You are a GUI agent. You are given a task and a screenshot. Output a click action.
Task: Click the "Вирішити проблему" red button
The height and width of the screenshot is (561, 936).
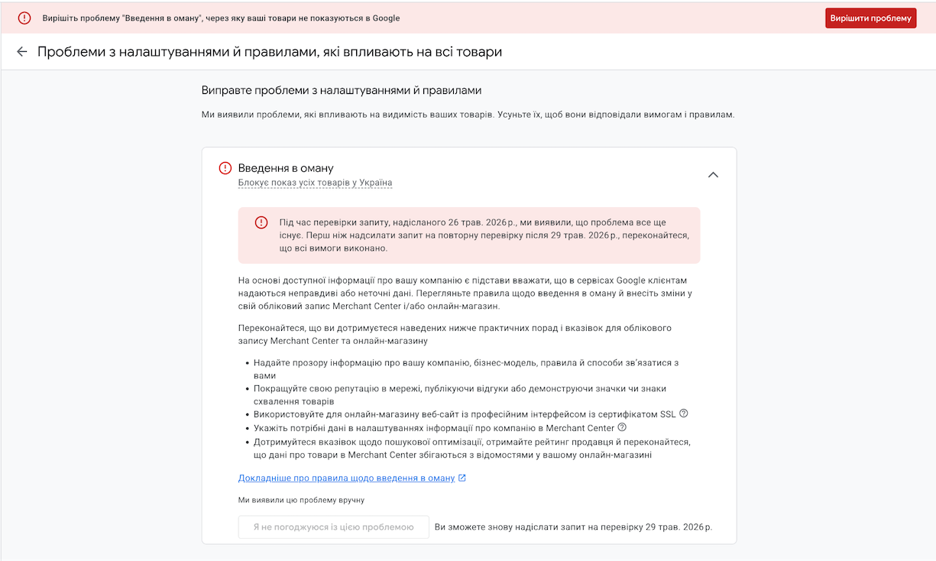[870, 18]
